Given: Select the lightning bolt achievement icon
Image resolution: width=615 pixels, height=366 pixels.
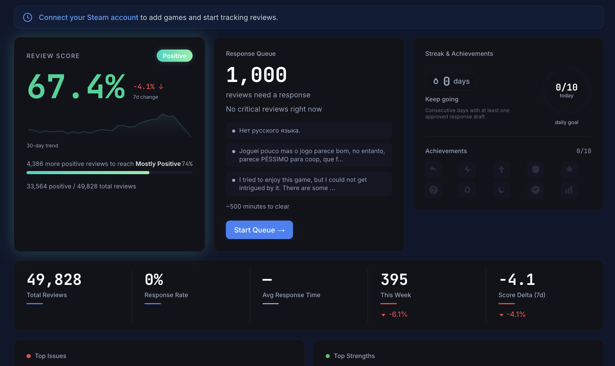Looking at the screenshot, I should 467,169.
